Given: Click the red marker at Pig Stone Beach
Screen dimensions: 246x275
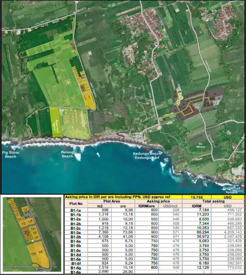Looking at the screenshot, I should (10, 148).
